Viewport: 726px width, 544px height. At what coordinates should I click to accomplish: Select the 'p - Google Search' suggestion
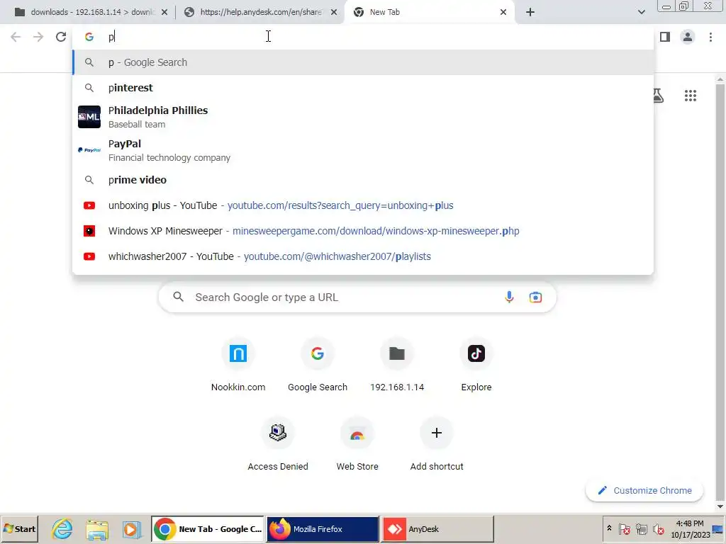tap(363, 62)
